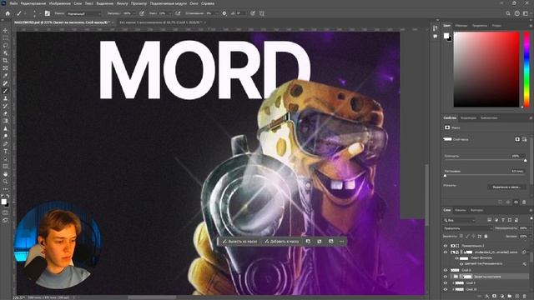Select the Eyedropper tool

point(6,76)
